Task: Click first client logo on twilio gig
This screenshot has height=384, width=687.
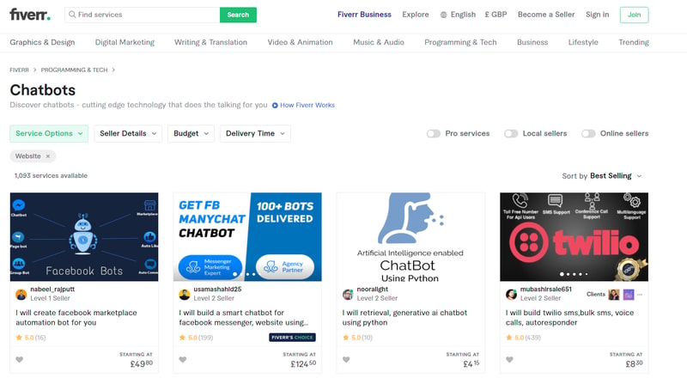Action: (x=614, y=295)
